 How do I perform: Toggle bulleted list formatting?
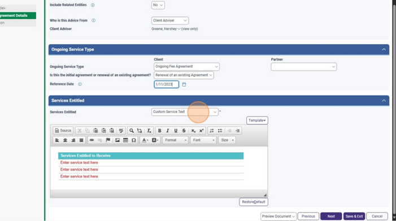220,131
